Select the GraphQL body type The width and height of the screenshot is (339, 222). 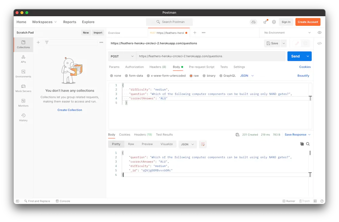click(227, 76)
